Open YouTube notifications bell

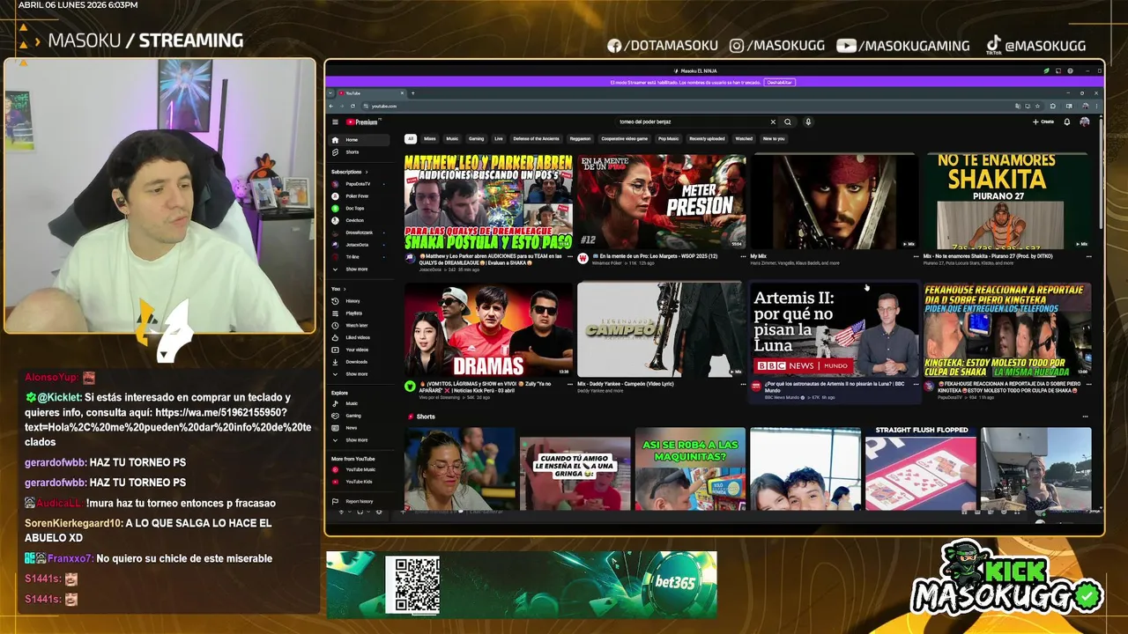1067,122
